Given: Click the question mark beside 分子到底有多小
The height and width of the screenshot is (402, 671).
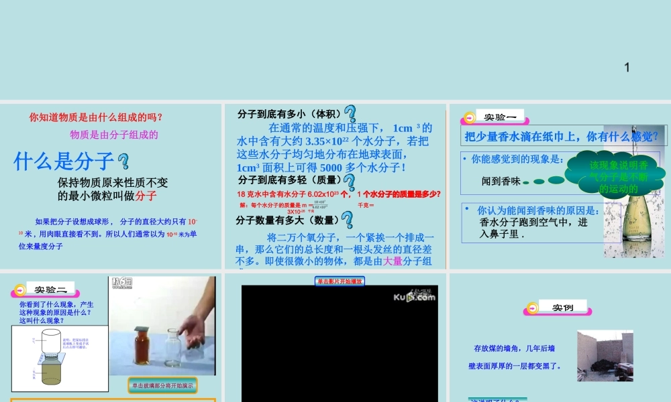Looking at the screenshot, I should 352,112.
